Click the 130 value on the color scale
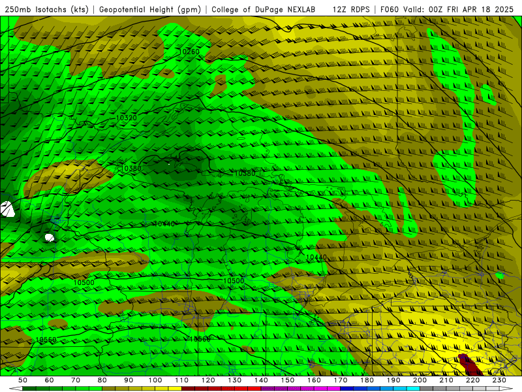Viewport: 522px width, 392px height. pos(234,380)
